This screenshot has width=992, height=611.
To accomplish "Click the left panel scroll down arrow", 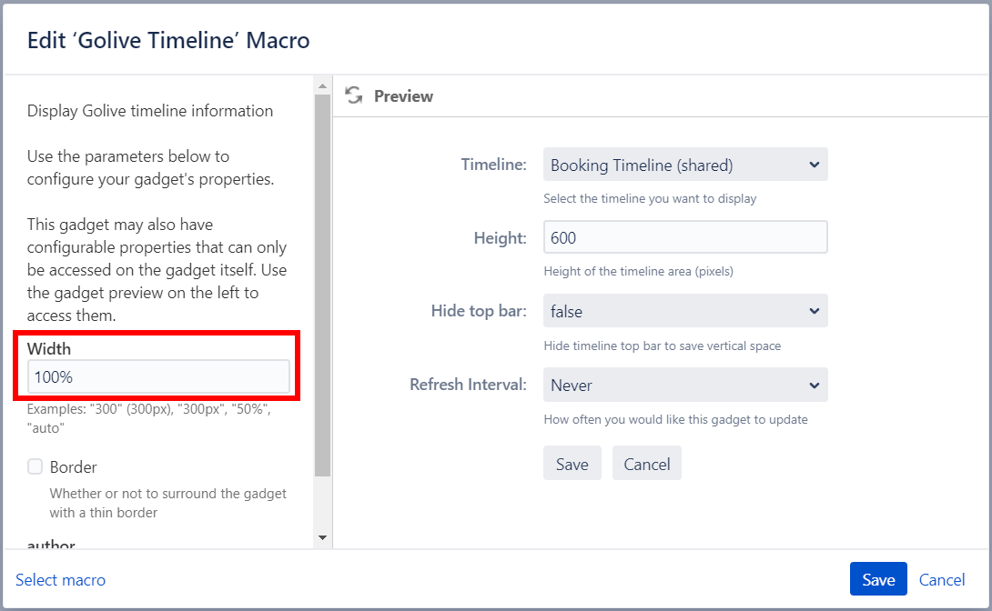I will click(x=322, y=538).
